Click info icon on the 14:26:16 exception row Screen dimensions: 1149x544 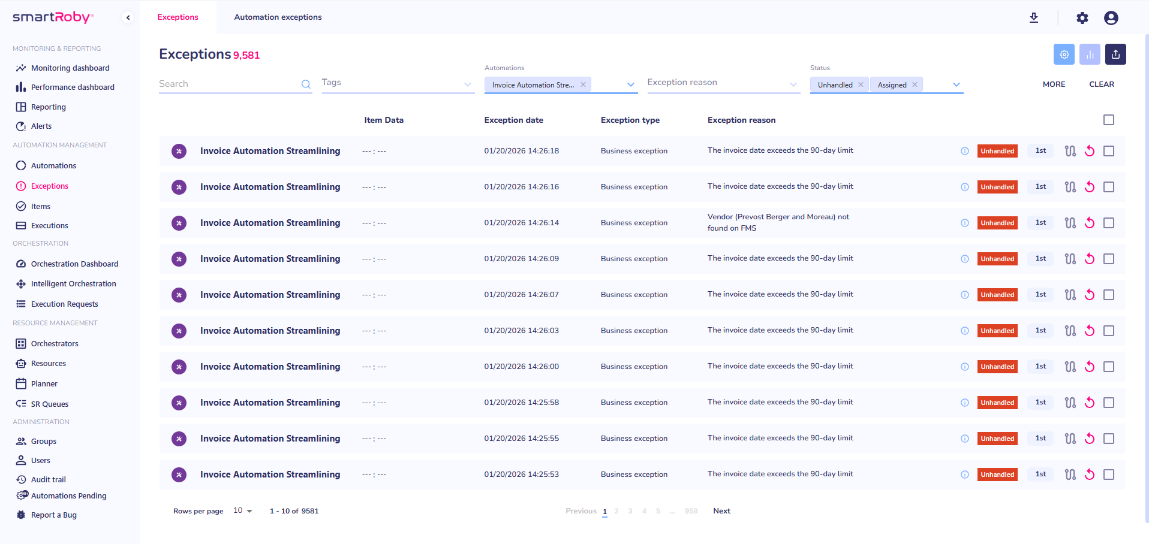pyautogui.click(x=965, y=187)
